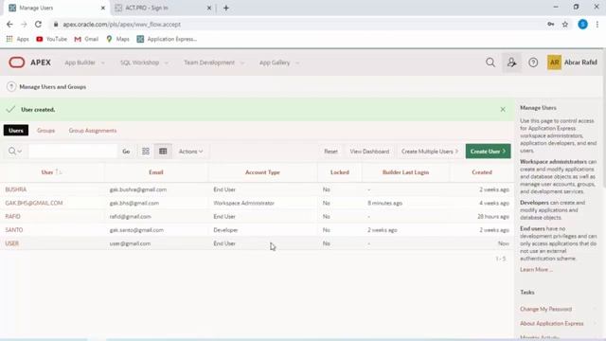Click About Application Express link
The width and height of the screenshot is (606, 341).
(551, 323)
